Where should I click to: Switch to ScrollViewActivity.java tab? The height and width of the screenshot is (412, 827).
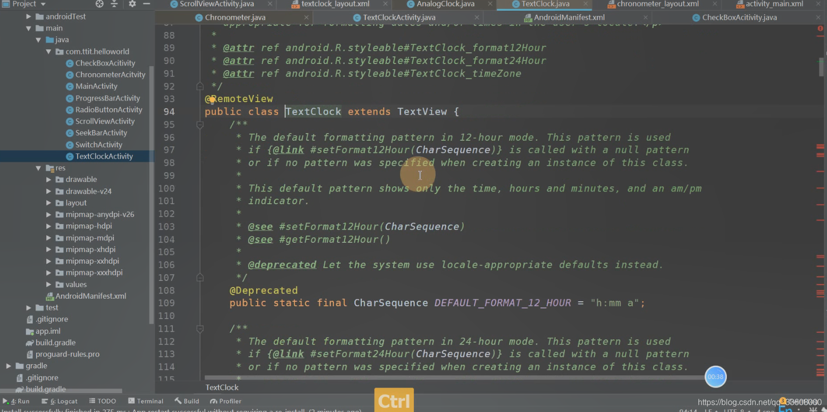coord(217,4)
